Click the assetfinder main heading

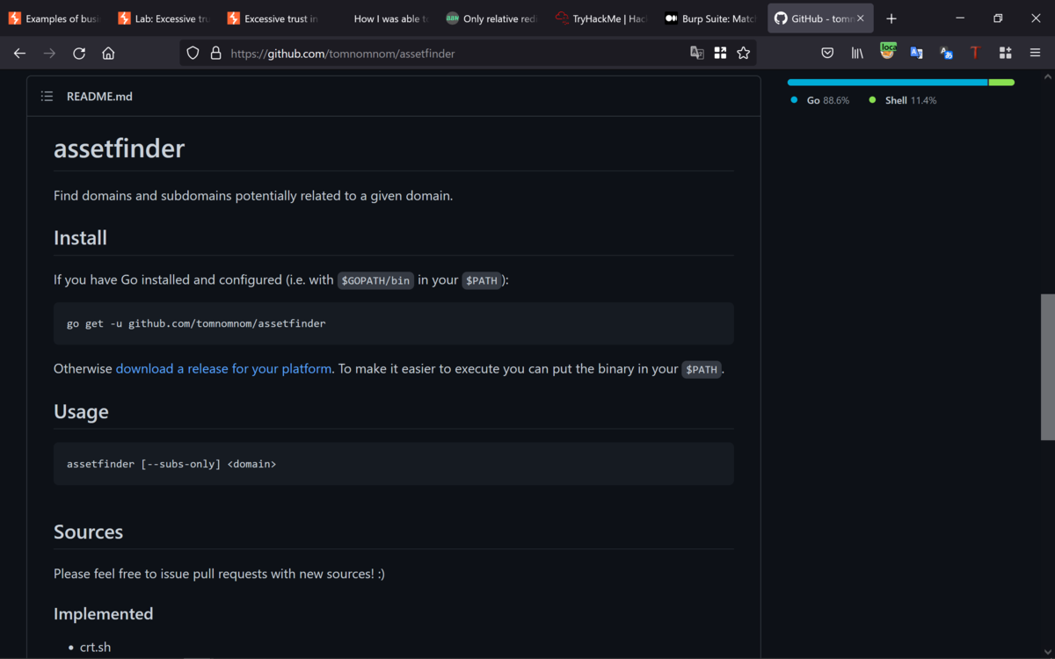pos(120,148)
